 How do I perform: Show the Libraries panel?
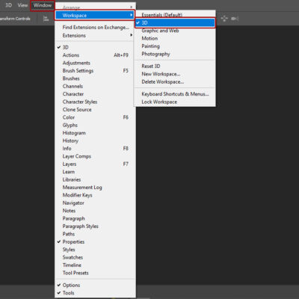pos(95,179)
